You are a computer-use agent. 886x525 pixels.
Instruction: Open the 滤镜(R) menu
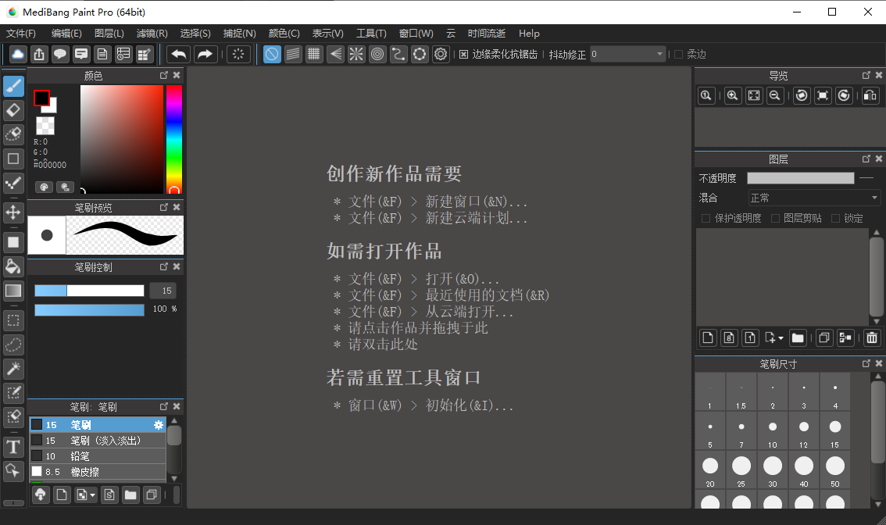click(152, 34)
